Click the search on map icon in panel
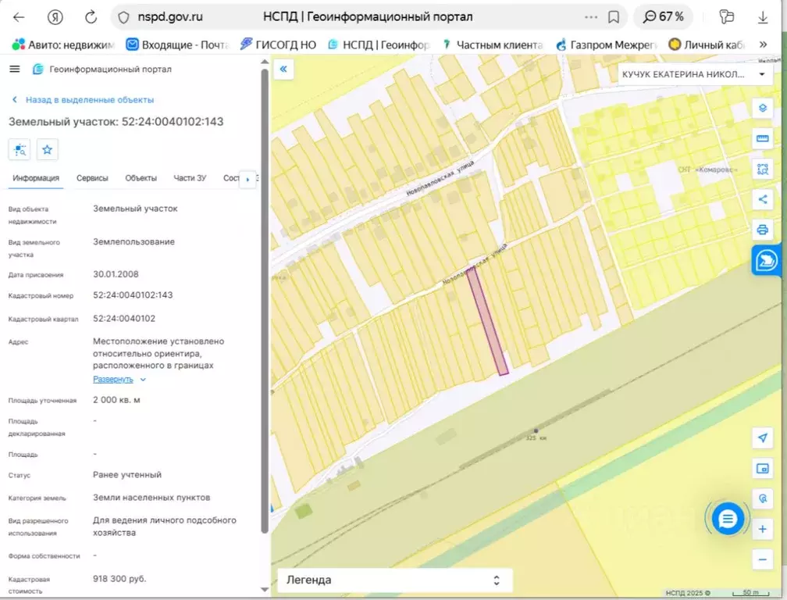787x600 pixels. pyautogui.click(x=20, y=149)
